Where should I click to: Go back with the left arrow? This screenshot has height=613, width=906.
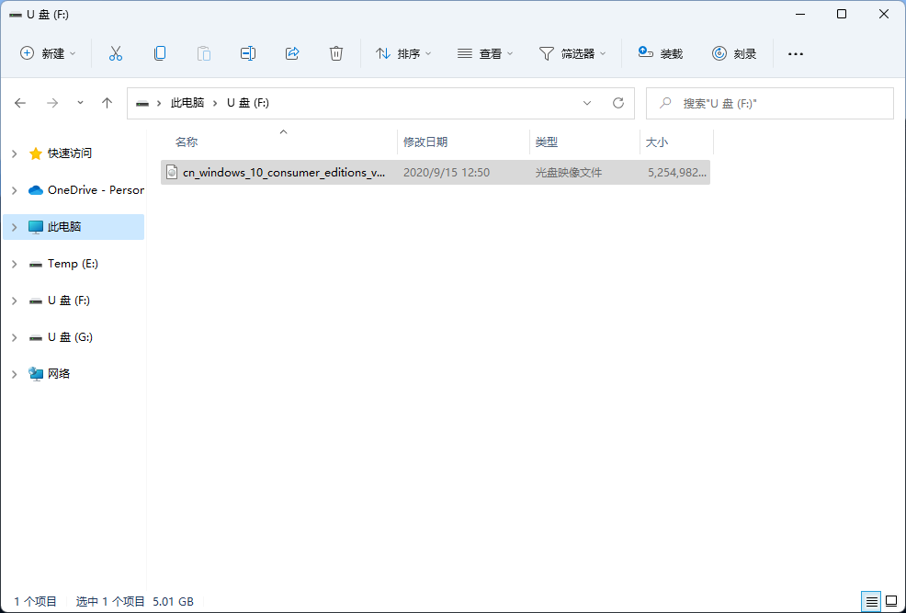click(x=20, y=103)
